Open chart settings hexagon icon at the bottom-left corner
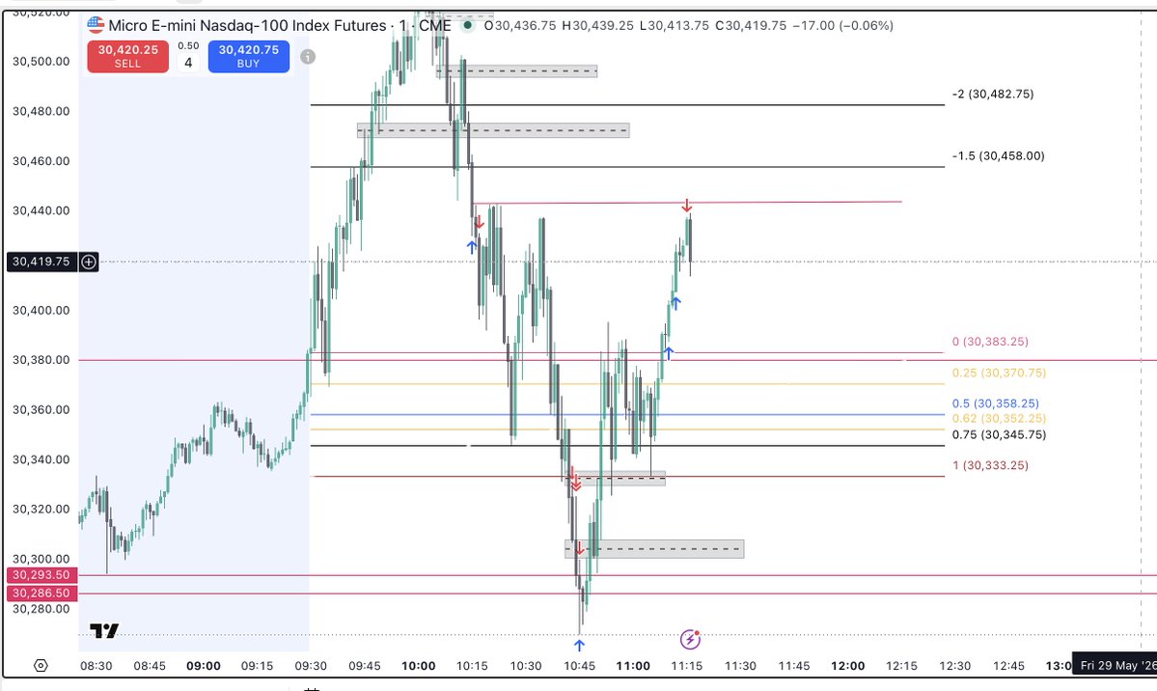 coord(41,665)
